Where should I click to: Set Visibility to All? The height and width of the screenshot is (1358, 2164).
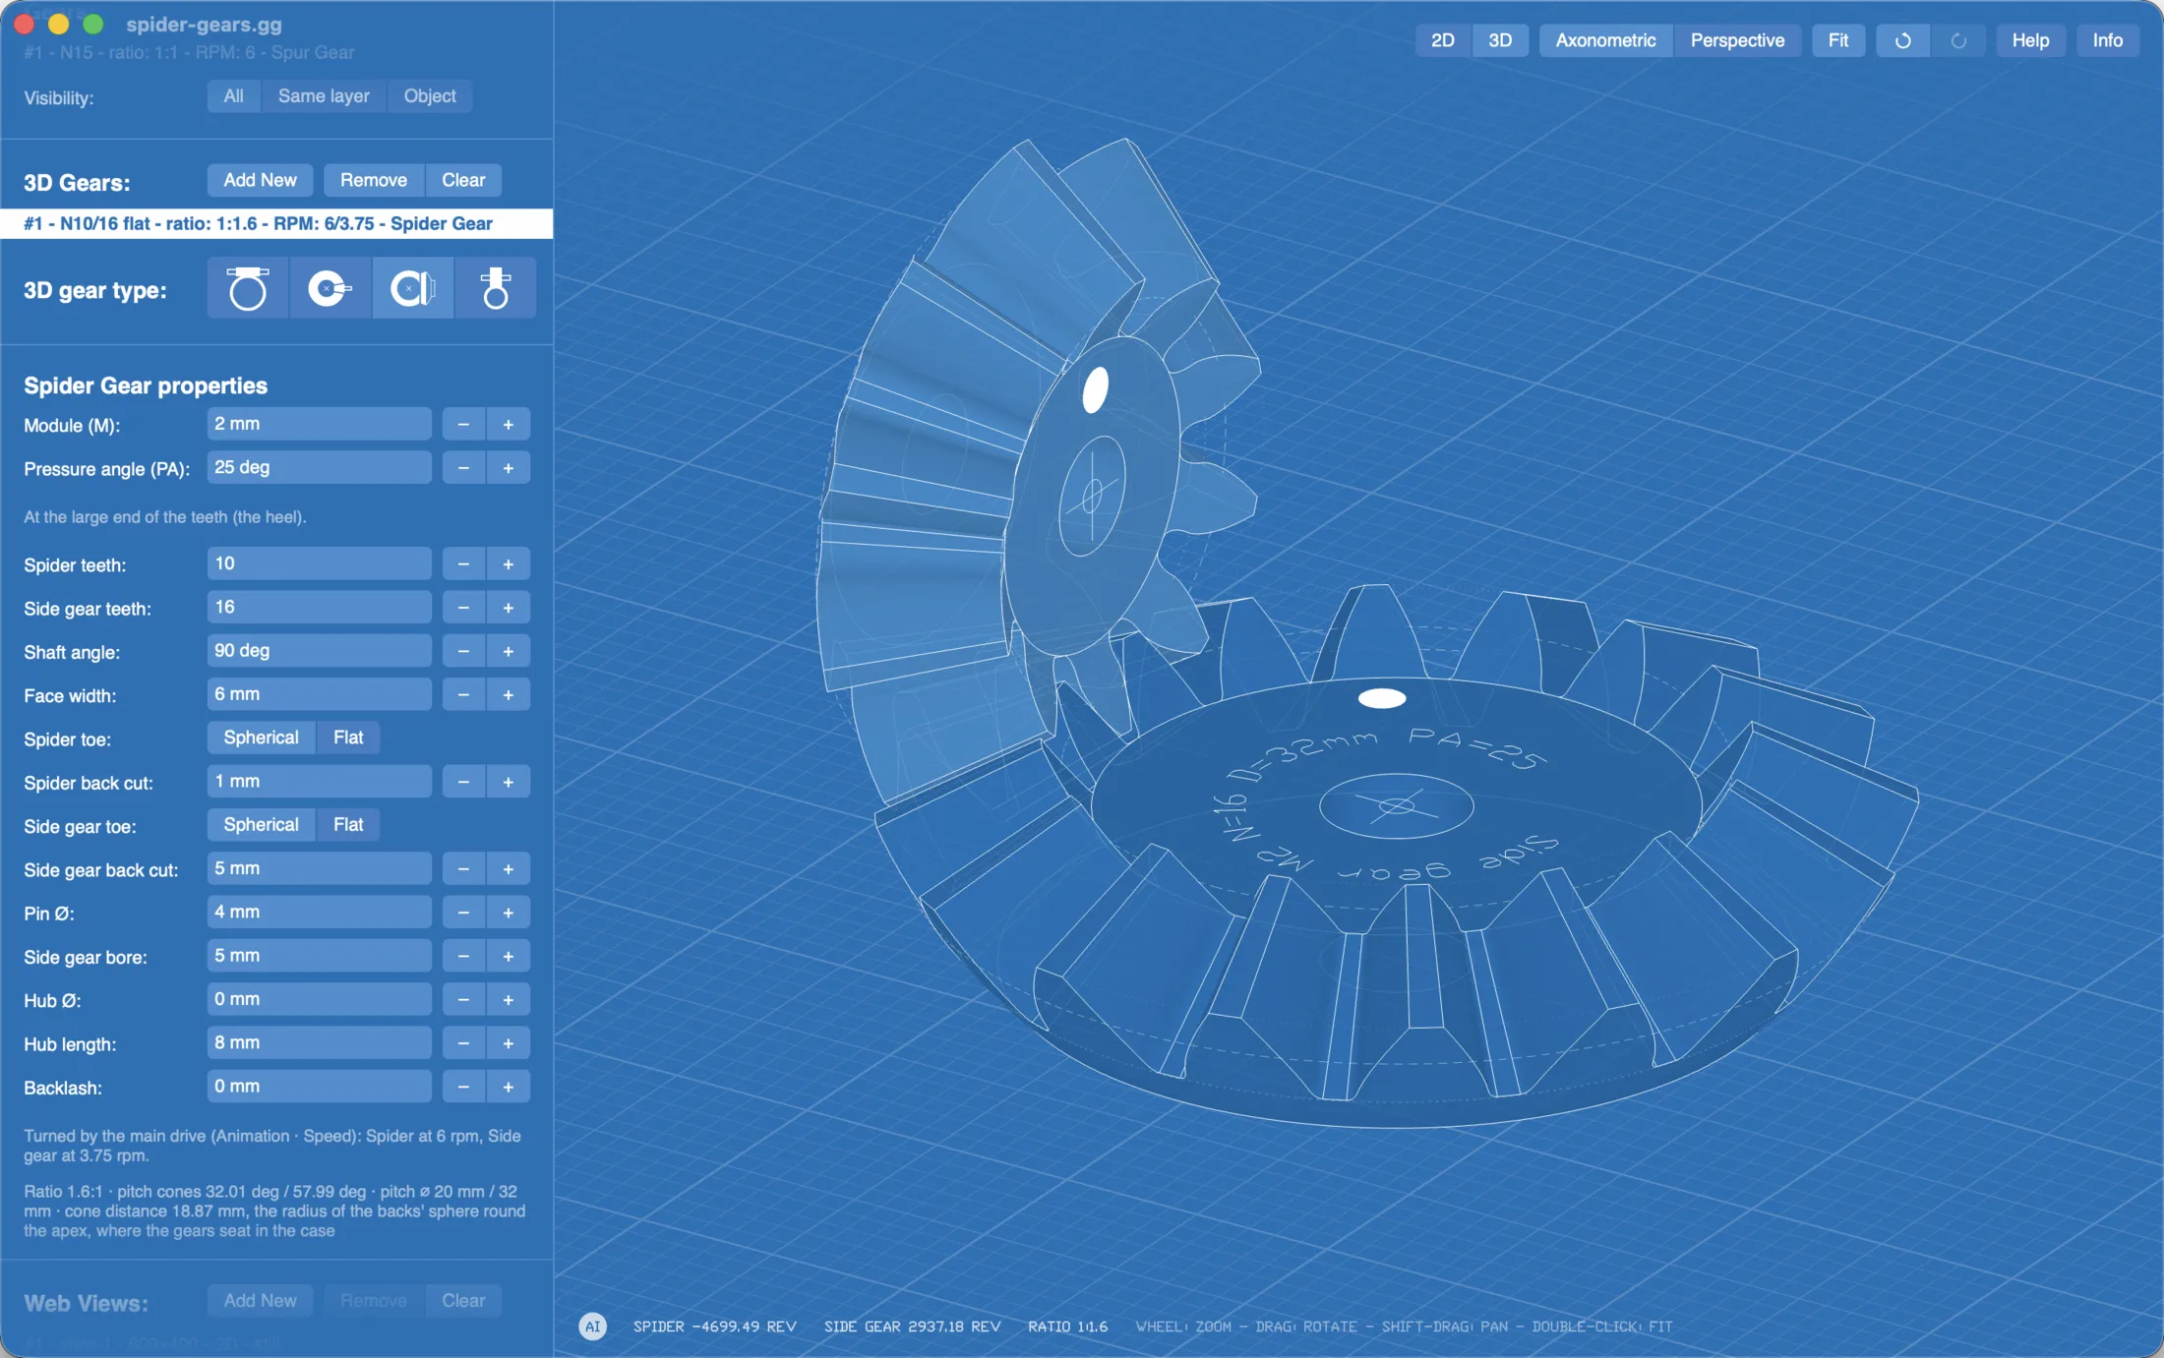(233, 96)
